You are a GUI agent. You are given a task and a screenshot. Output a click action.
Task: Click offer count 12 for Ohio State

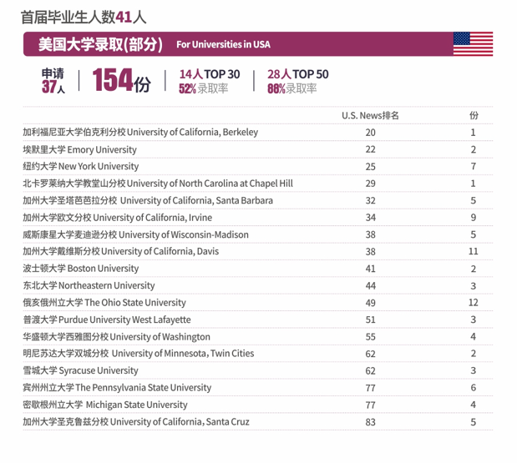[473, 303]
